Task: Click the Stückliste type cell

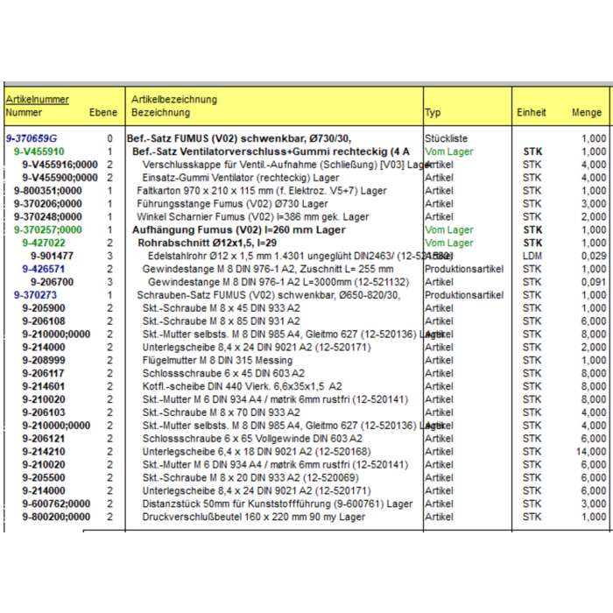Action: pyautogui.click(x=446, y=138)
